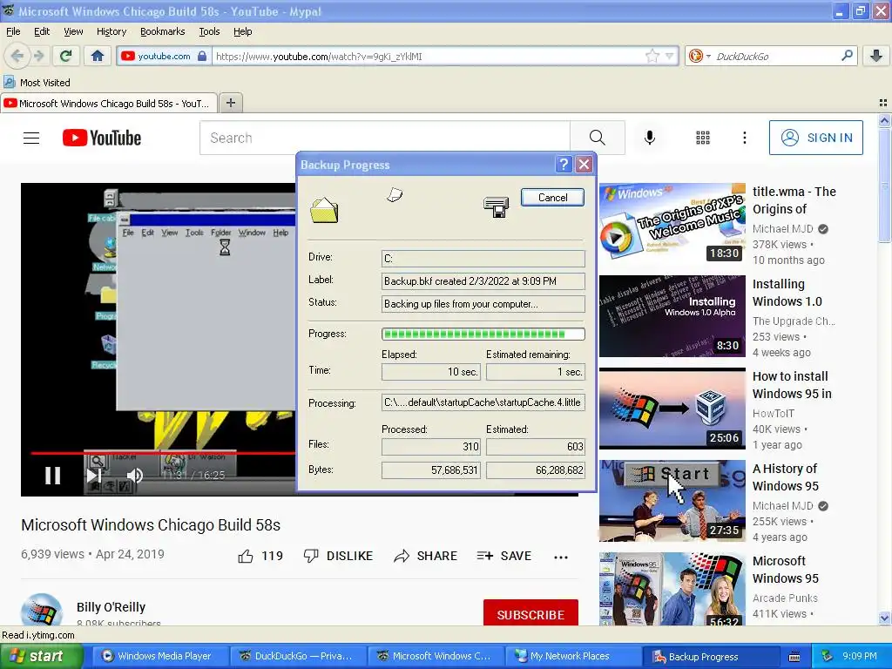The width and height of the screenshot is (892, 669).
Task: Open Billy O'Reilly channel name
Action: (x=111, y=607)
